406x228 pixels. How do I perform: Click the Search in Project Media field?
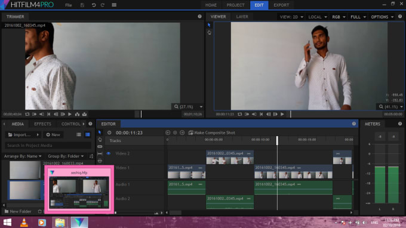click(x=48, y=146)
